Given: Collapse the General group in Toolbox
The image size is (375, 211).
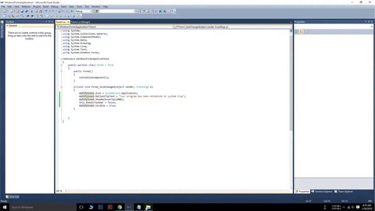Looking at the screenshot, I should tap(8, 26).
